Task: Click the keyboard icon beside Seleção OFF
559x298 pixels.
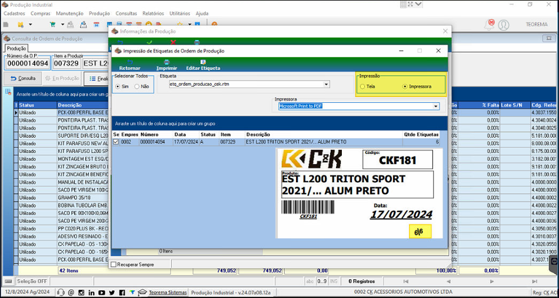Action: (x=9, y=282)
